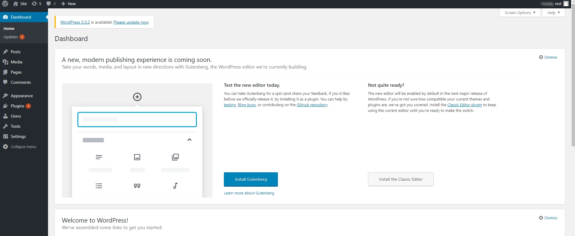The height and width of the screenshot is (236, 575).
Task: Click the Appearance paintbrush icon
Action: (x=5, y=96)
